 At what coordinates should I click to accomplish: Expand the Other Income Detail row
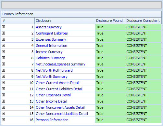[x=4, y=101]
